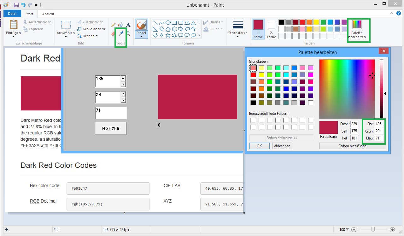Choose the eyedropper color picker tool
404x236 pixels.
coord(120,33)
